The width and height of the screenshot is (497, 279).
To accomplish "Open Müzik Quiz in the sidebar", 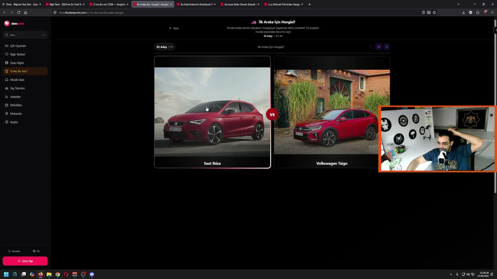I will (x=25, y=80).
